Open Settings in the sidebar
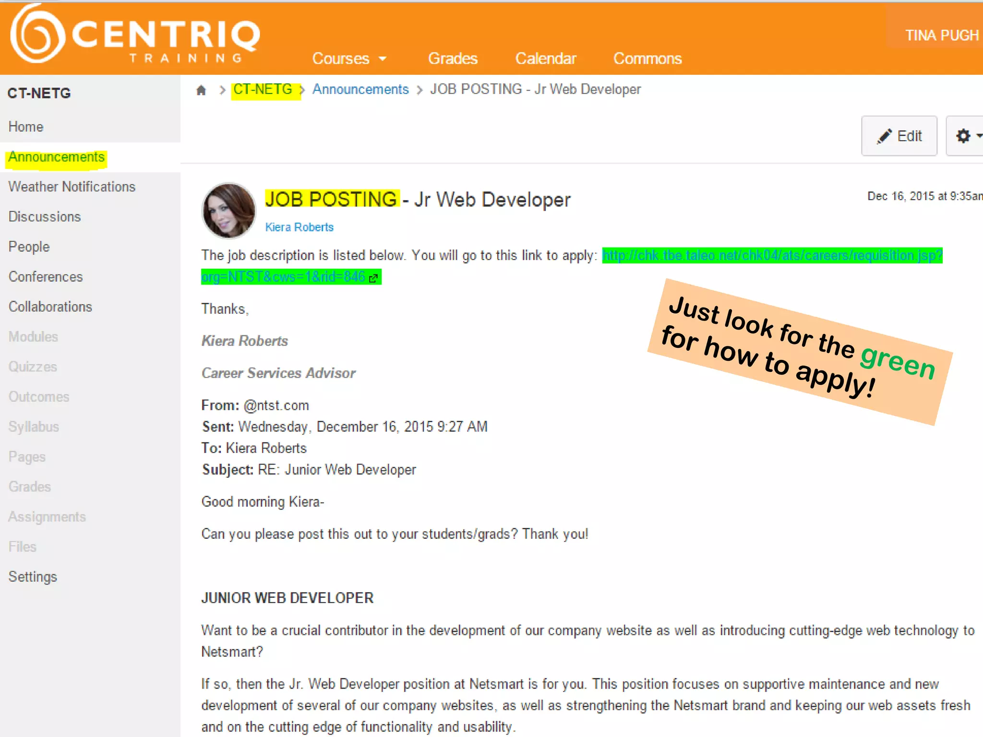The height and width of the screenshot is (737, 983). (x=33, y=577)
